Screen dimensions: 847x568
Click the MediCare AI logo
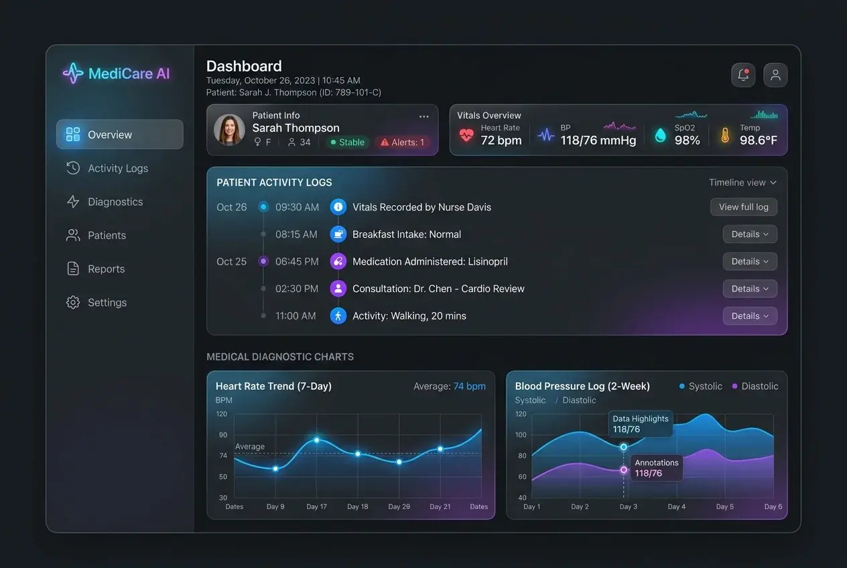(x=116, y=74)
